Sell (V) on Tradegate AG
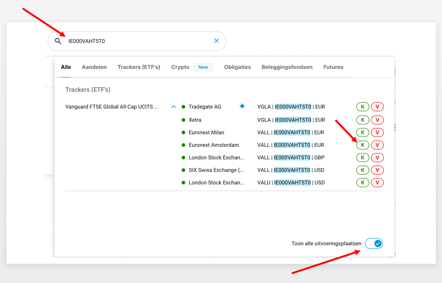442x283 pixels. [x=377, y=107]
